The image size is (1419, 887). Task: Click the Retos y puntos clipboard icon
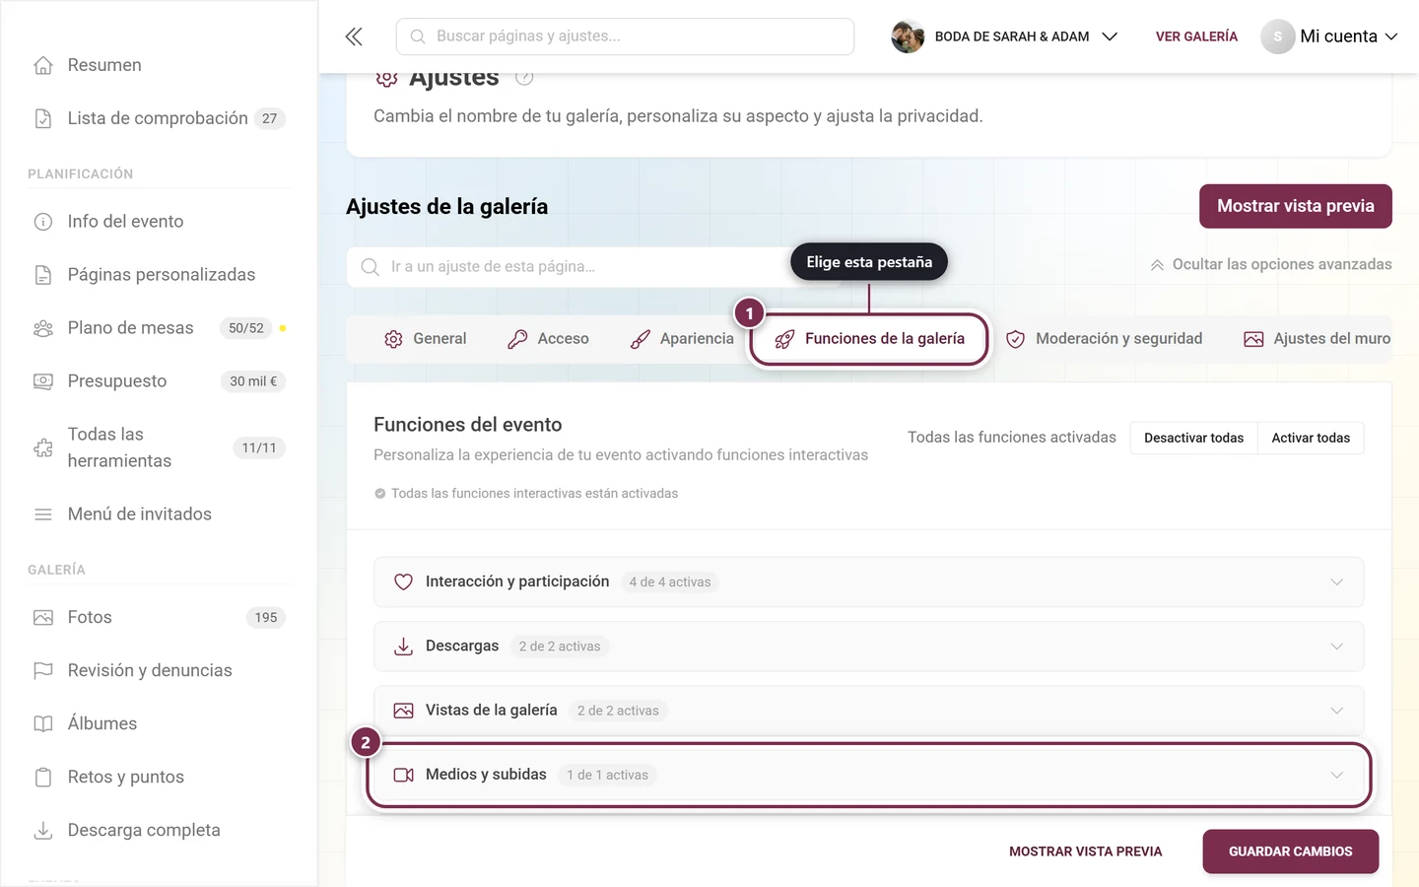coord(43,778)
